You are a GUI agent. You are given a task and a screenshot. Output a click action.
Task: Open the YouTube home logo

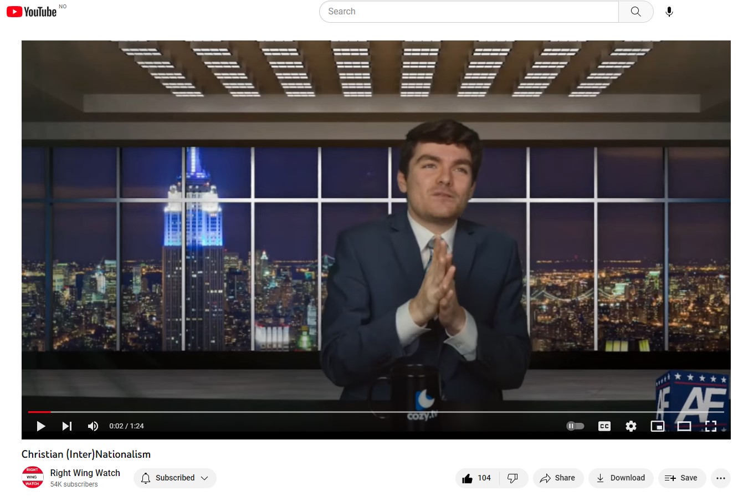click(32, 12)
